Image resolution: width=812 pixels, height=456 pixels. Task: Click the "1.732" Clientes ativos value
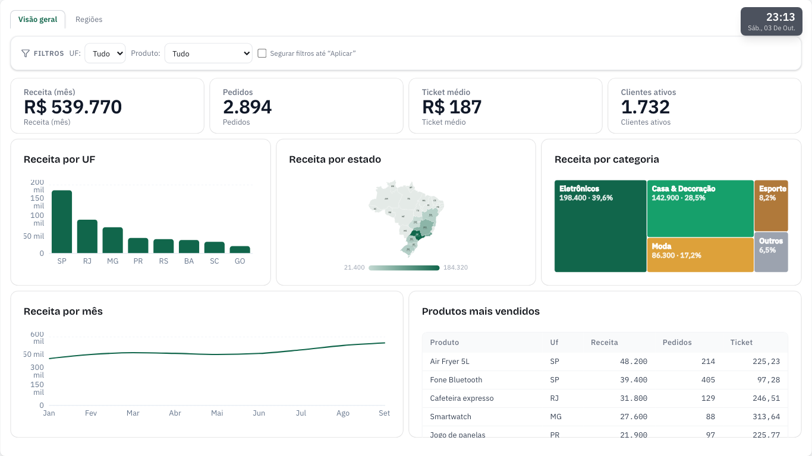tap(646, 107)
